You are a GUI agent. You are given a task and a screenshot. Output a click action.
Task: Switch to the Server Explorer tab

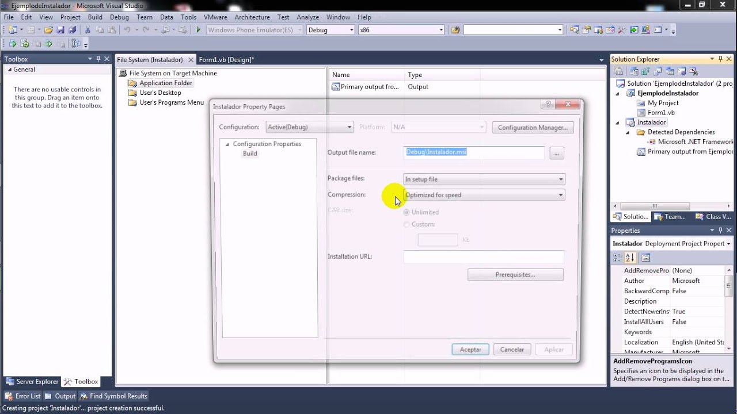tap(32, 381)
